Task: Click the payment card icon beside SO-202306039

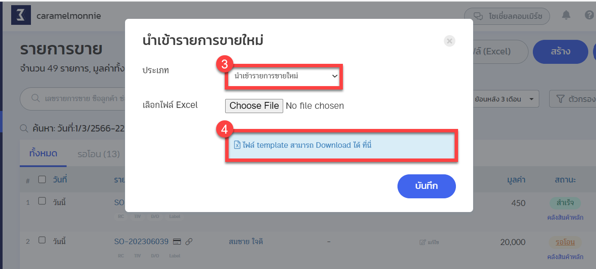Action: 177,242
